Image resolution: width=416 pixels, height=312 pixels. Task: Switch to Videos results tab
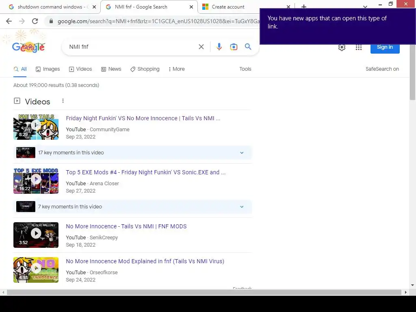tap(80, 69)
